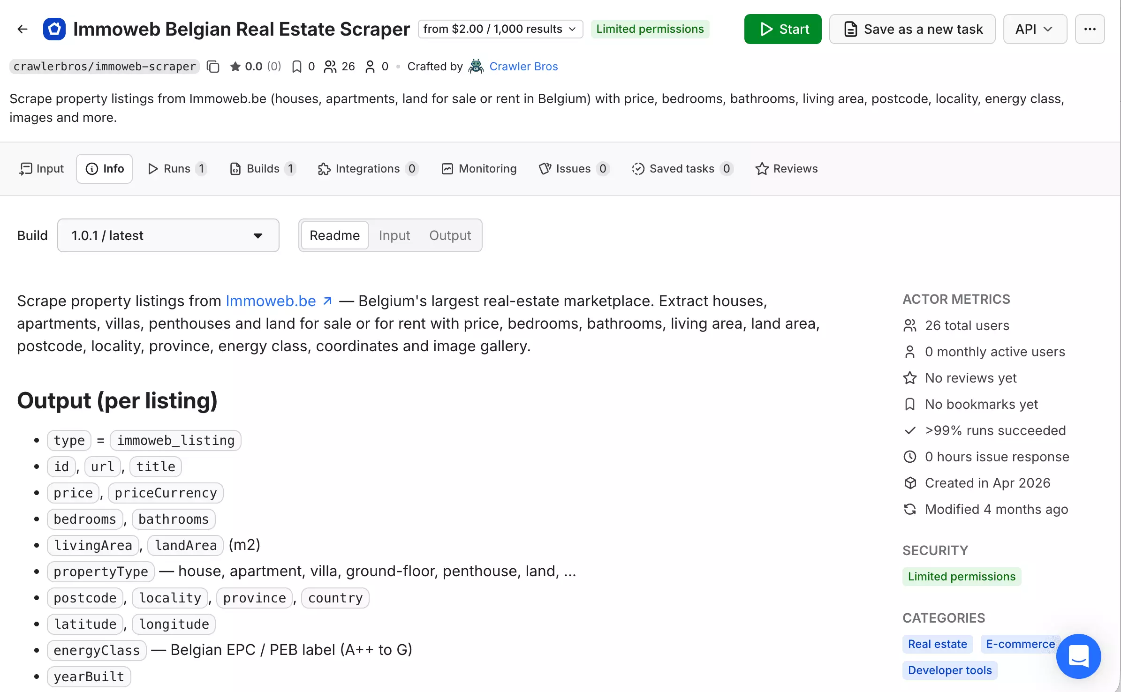Click the clock icon beside issue response
1121x692 pixels.
(910, 457)
